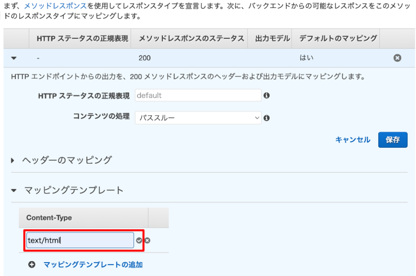
Task: Click the デフォルトのマッピング column header
Action: (x=338, y=38)
